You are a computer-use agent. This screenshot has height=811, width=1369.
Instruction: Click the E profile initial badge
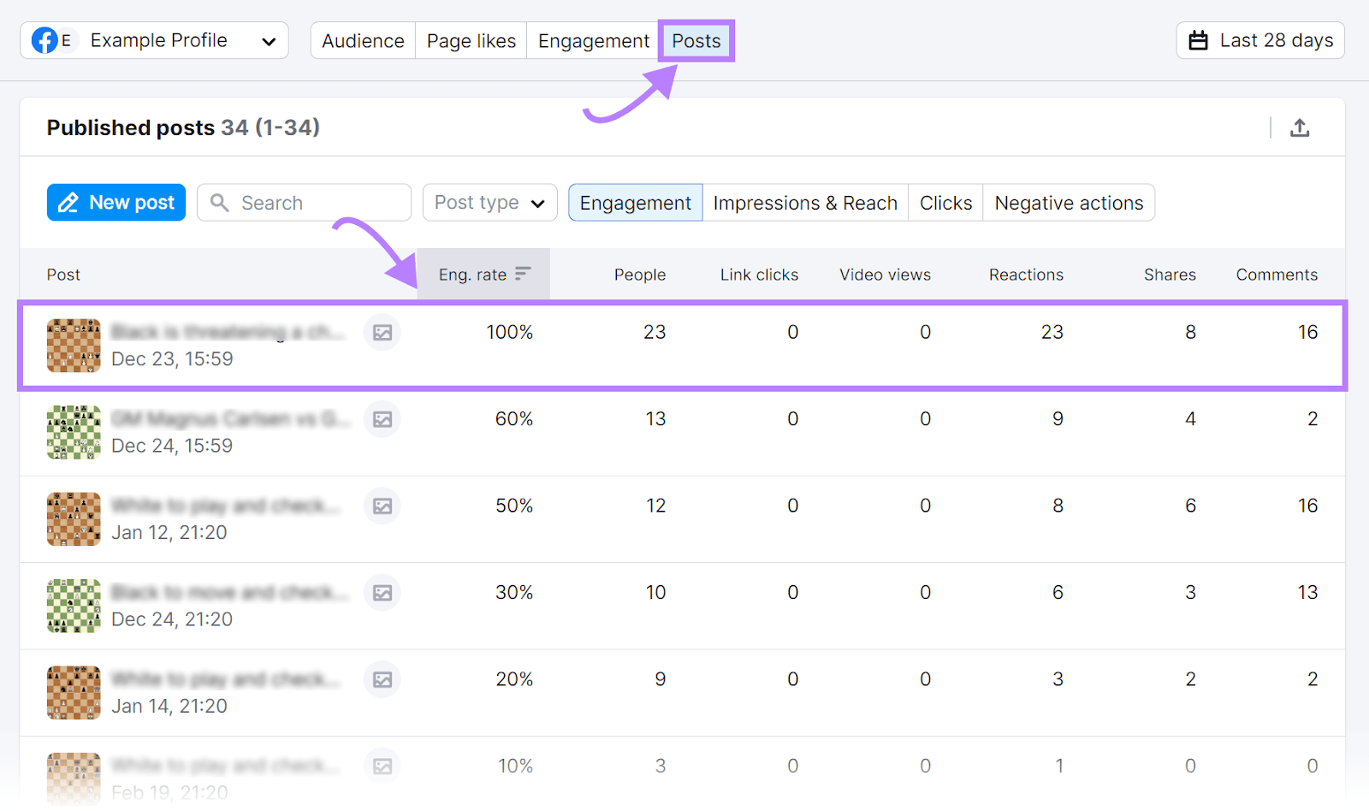point(68,39)
